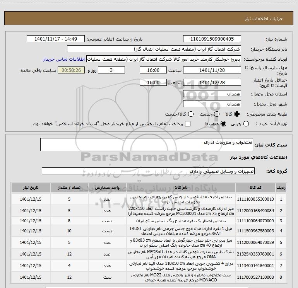Click the تاریخ نیاز column header

point(31,188)
